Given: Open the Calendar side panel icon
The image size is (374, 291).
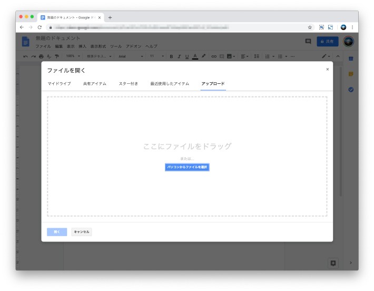Looking at the screenshot, I should (351, 59).
